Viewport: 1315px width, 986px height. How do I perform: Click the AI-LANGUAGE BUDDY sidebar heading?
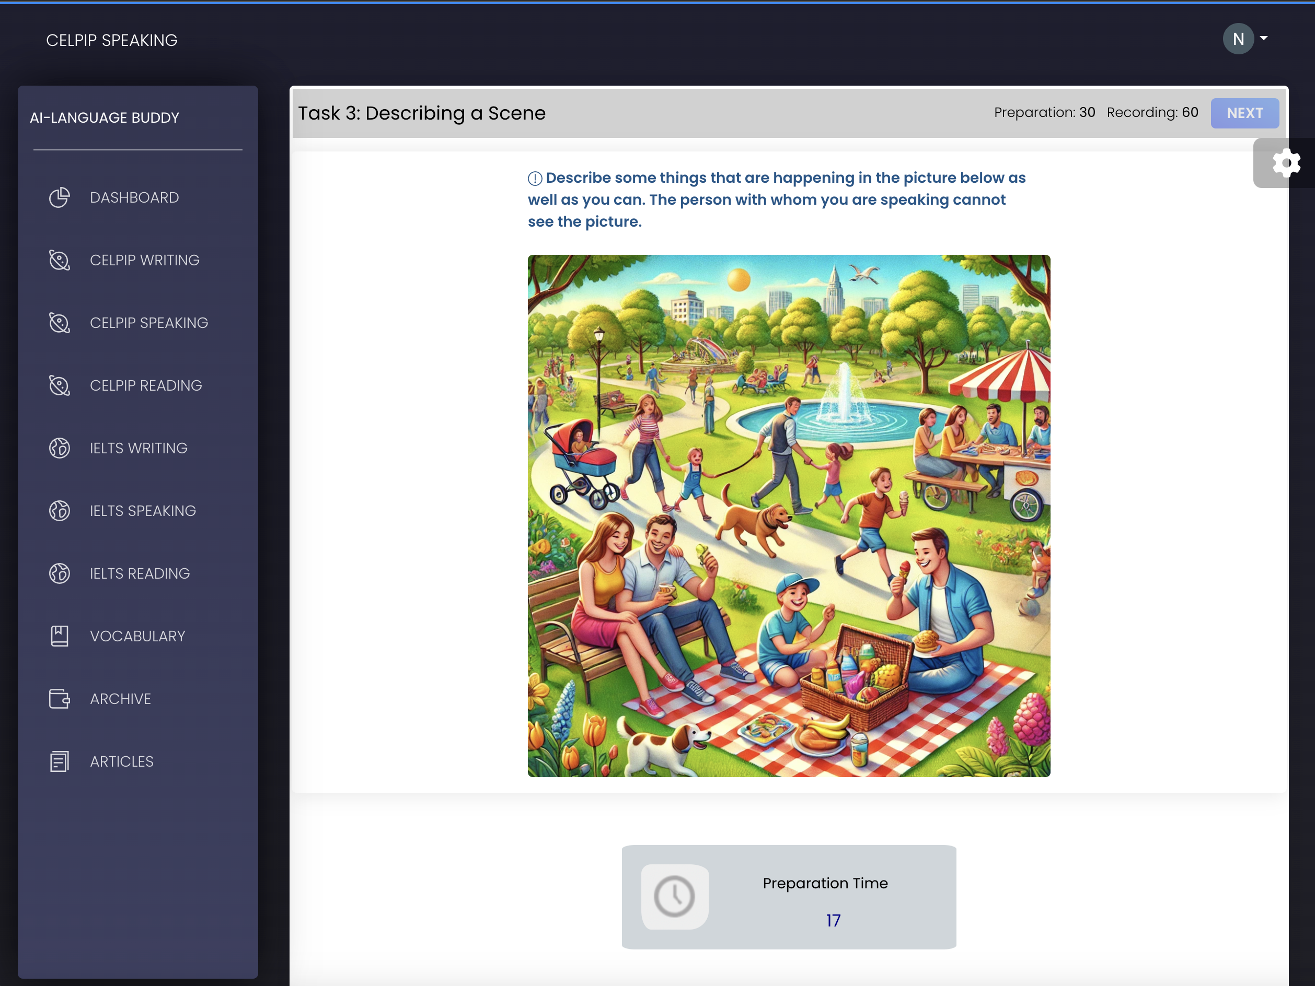coord(105,118)
